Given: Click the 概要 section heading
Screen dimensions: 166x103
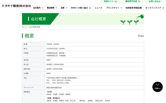Looking at the screenshot, I should tap(29, 36).
